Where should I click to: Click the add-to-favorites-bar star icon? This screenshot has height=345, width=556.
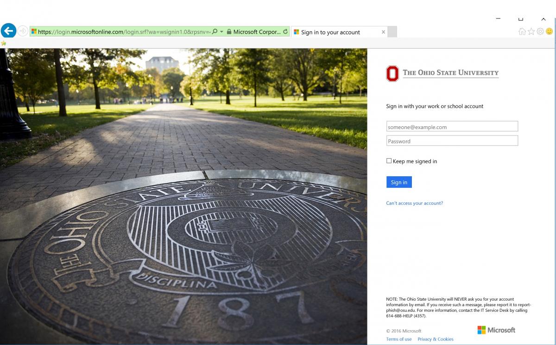click(4, 43)
